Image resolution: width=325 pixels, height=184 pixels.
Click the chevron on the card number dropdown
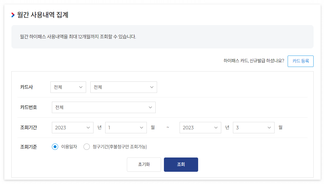point(151,107)
